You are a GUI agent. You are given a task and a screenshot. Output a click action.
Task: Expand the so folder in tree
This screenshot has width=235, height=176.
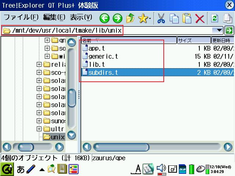pyautogui.click(x=47, y=48)
